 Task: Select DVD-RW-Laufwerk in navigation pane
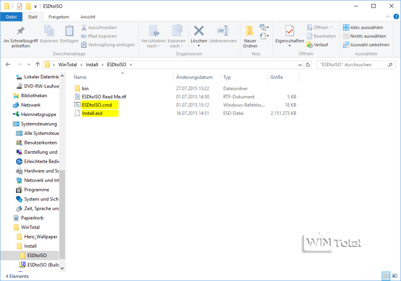(41, 87)
